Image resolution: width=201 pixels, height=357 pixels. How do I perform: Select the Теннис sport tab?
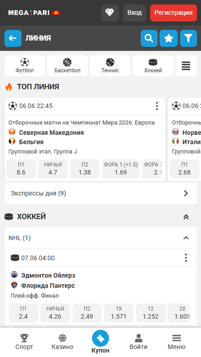click(x=110, y=66)
